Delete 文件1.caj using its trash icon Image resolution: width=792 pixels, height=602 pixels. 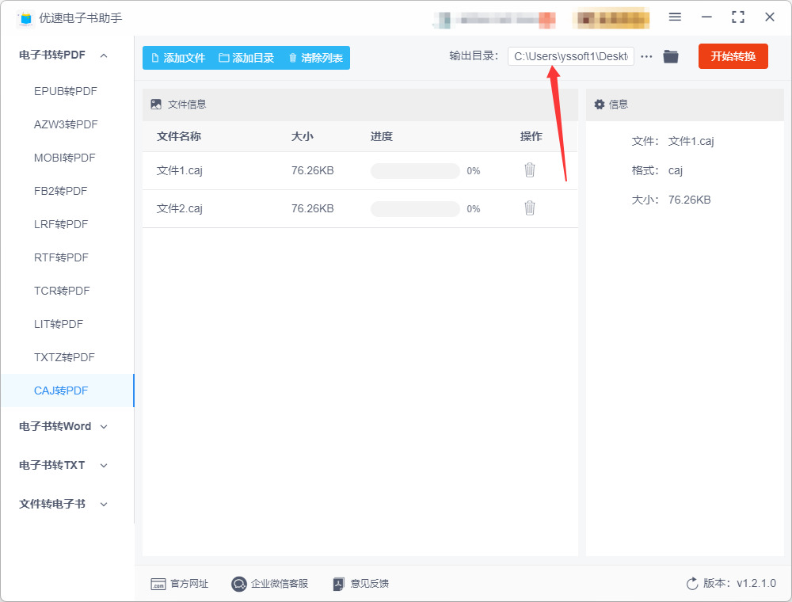pos(529,170)
